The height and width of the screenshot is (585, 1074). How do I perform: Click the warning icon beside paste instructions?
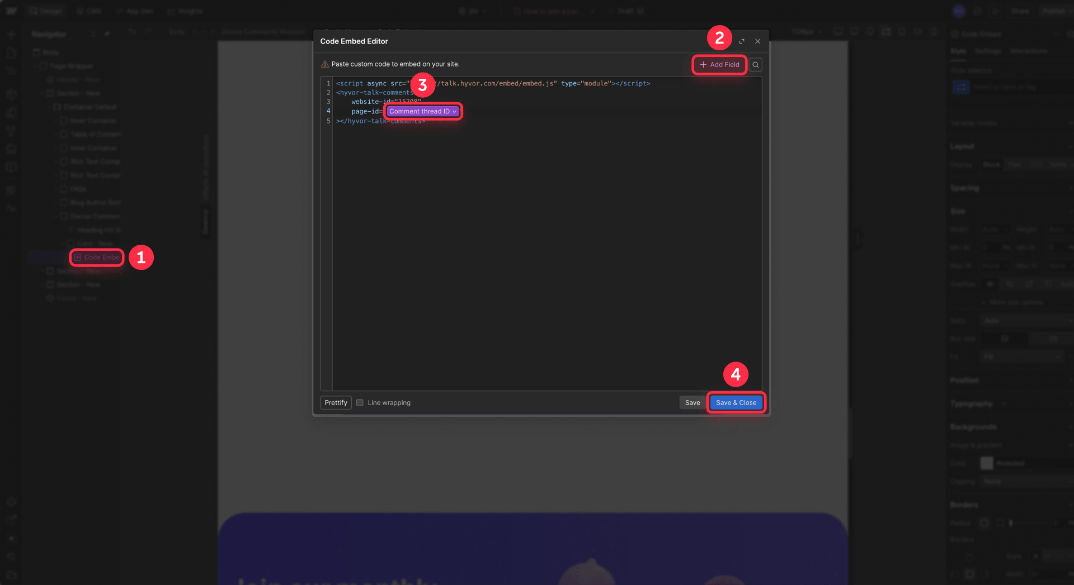pyautogui.click(x=325, y=64)
